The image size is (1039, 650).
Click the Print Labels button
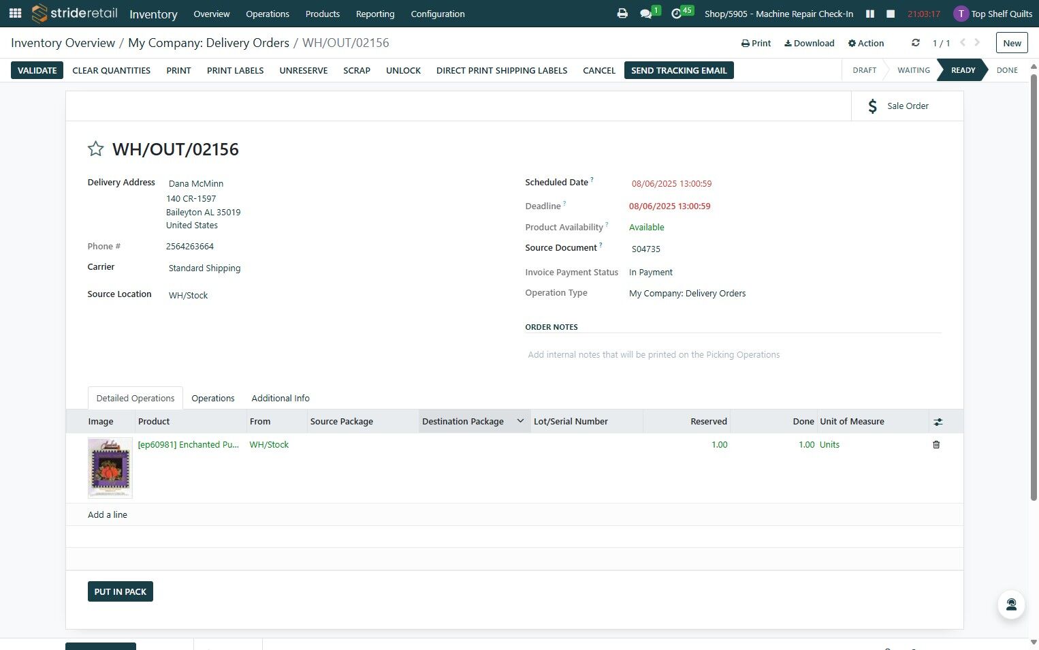[235, 70]
